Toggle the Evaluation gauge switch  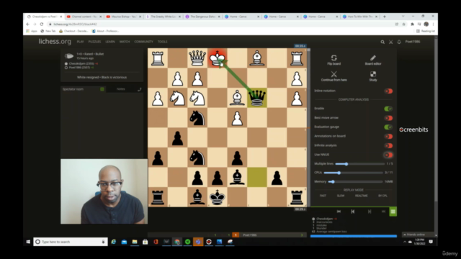(388, 127)
